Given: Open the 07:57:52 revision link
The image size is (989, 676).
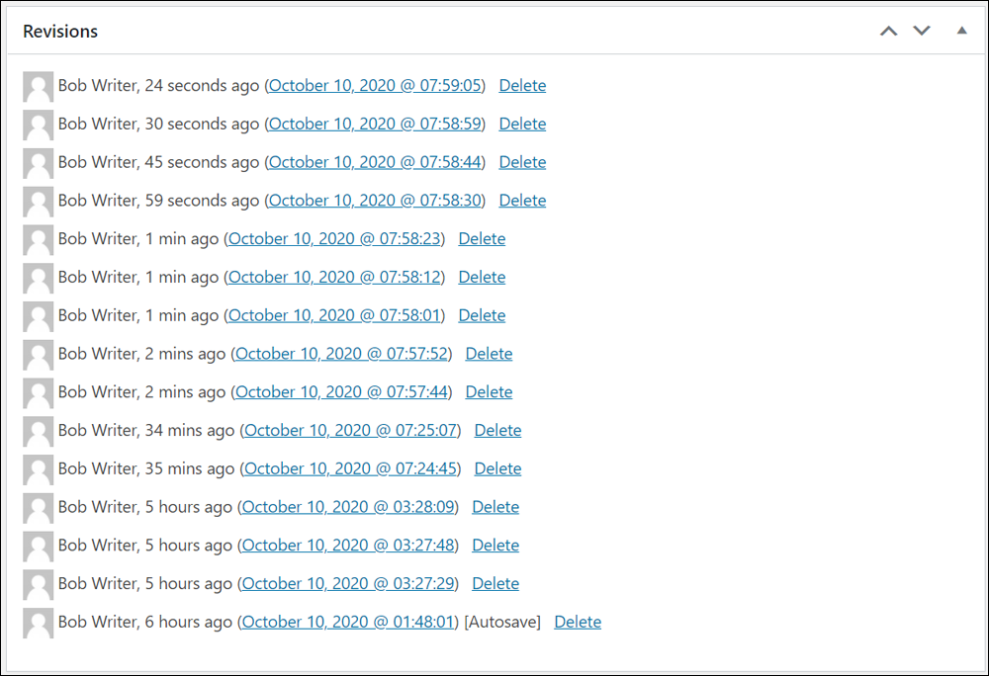Looking at the screenshot, I should [x=341, y=354].
